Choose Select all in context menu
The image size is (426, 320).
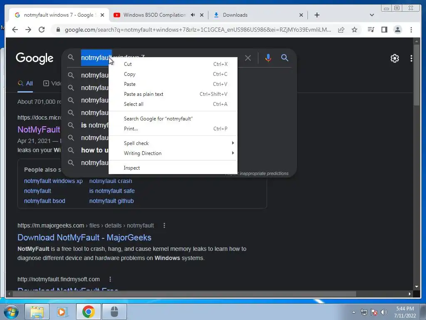173,104
